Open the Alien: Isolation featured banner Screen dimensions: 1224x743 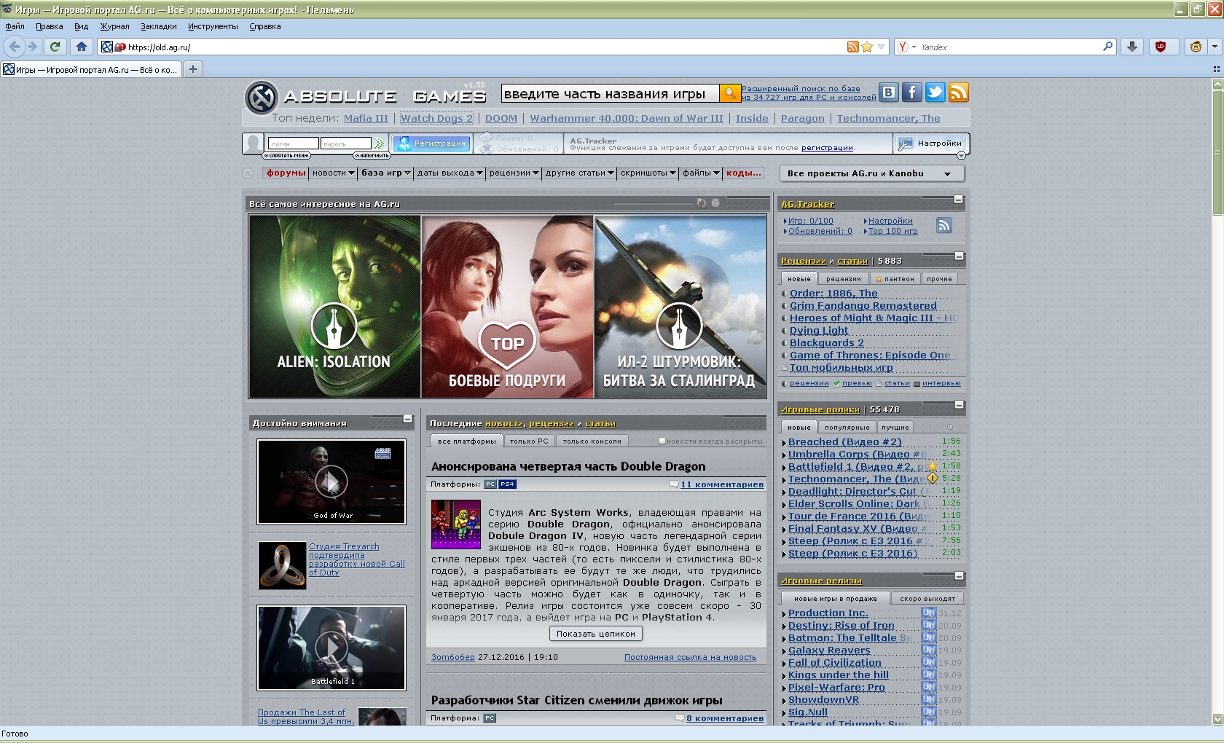[x=334, y=307]
